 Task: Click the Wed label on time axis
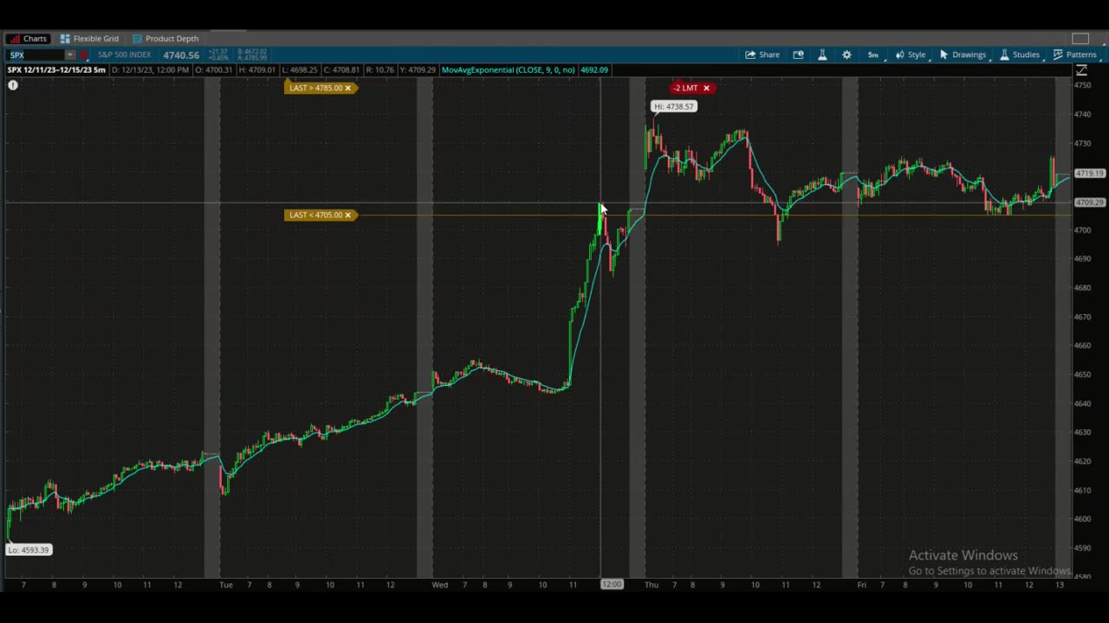[x=440, y=584]
